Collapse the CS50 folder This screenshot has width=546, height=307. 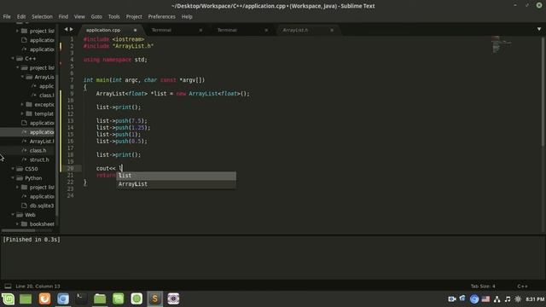coord(13,169)
